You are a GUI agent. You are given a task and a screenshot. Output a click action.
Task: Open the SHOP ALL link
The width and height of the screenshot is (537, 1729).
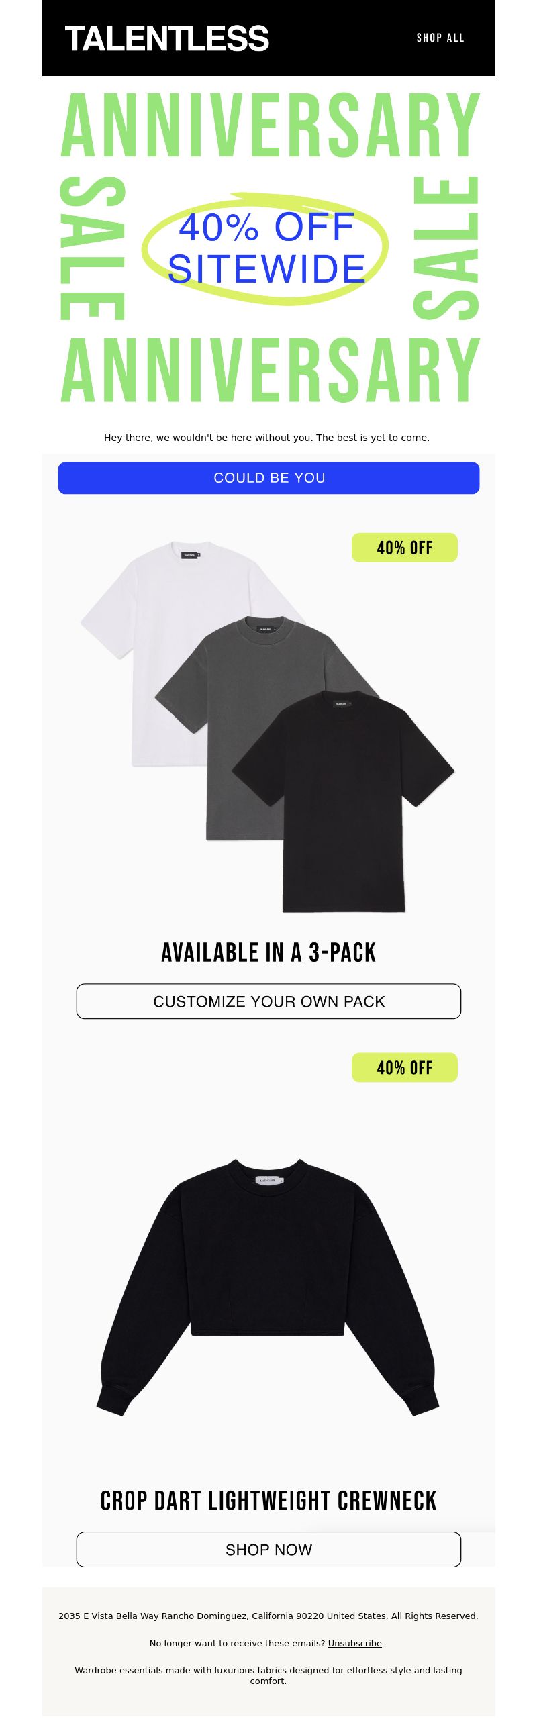pos(440,38)
